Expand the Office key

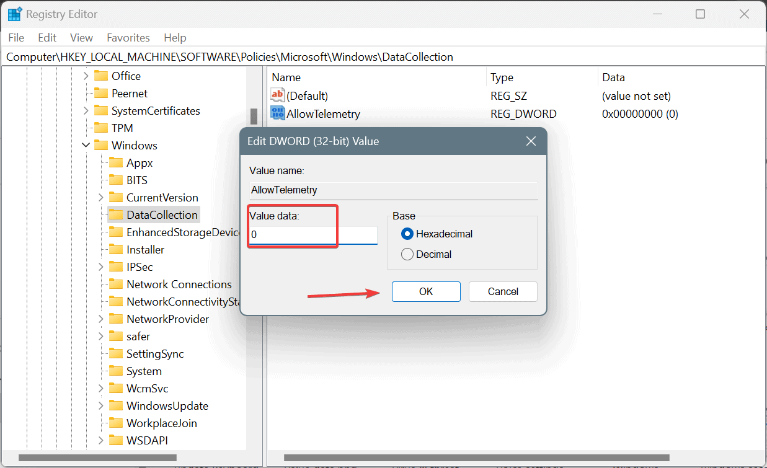point(86,76)
